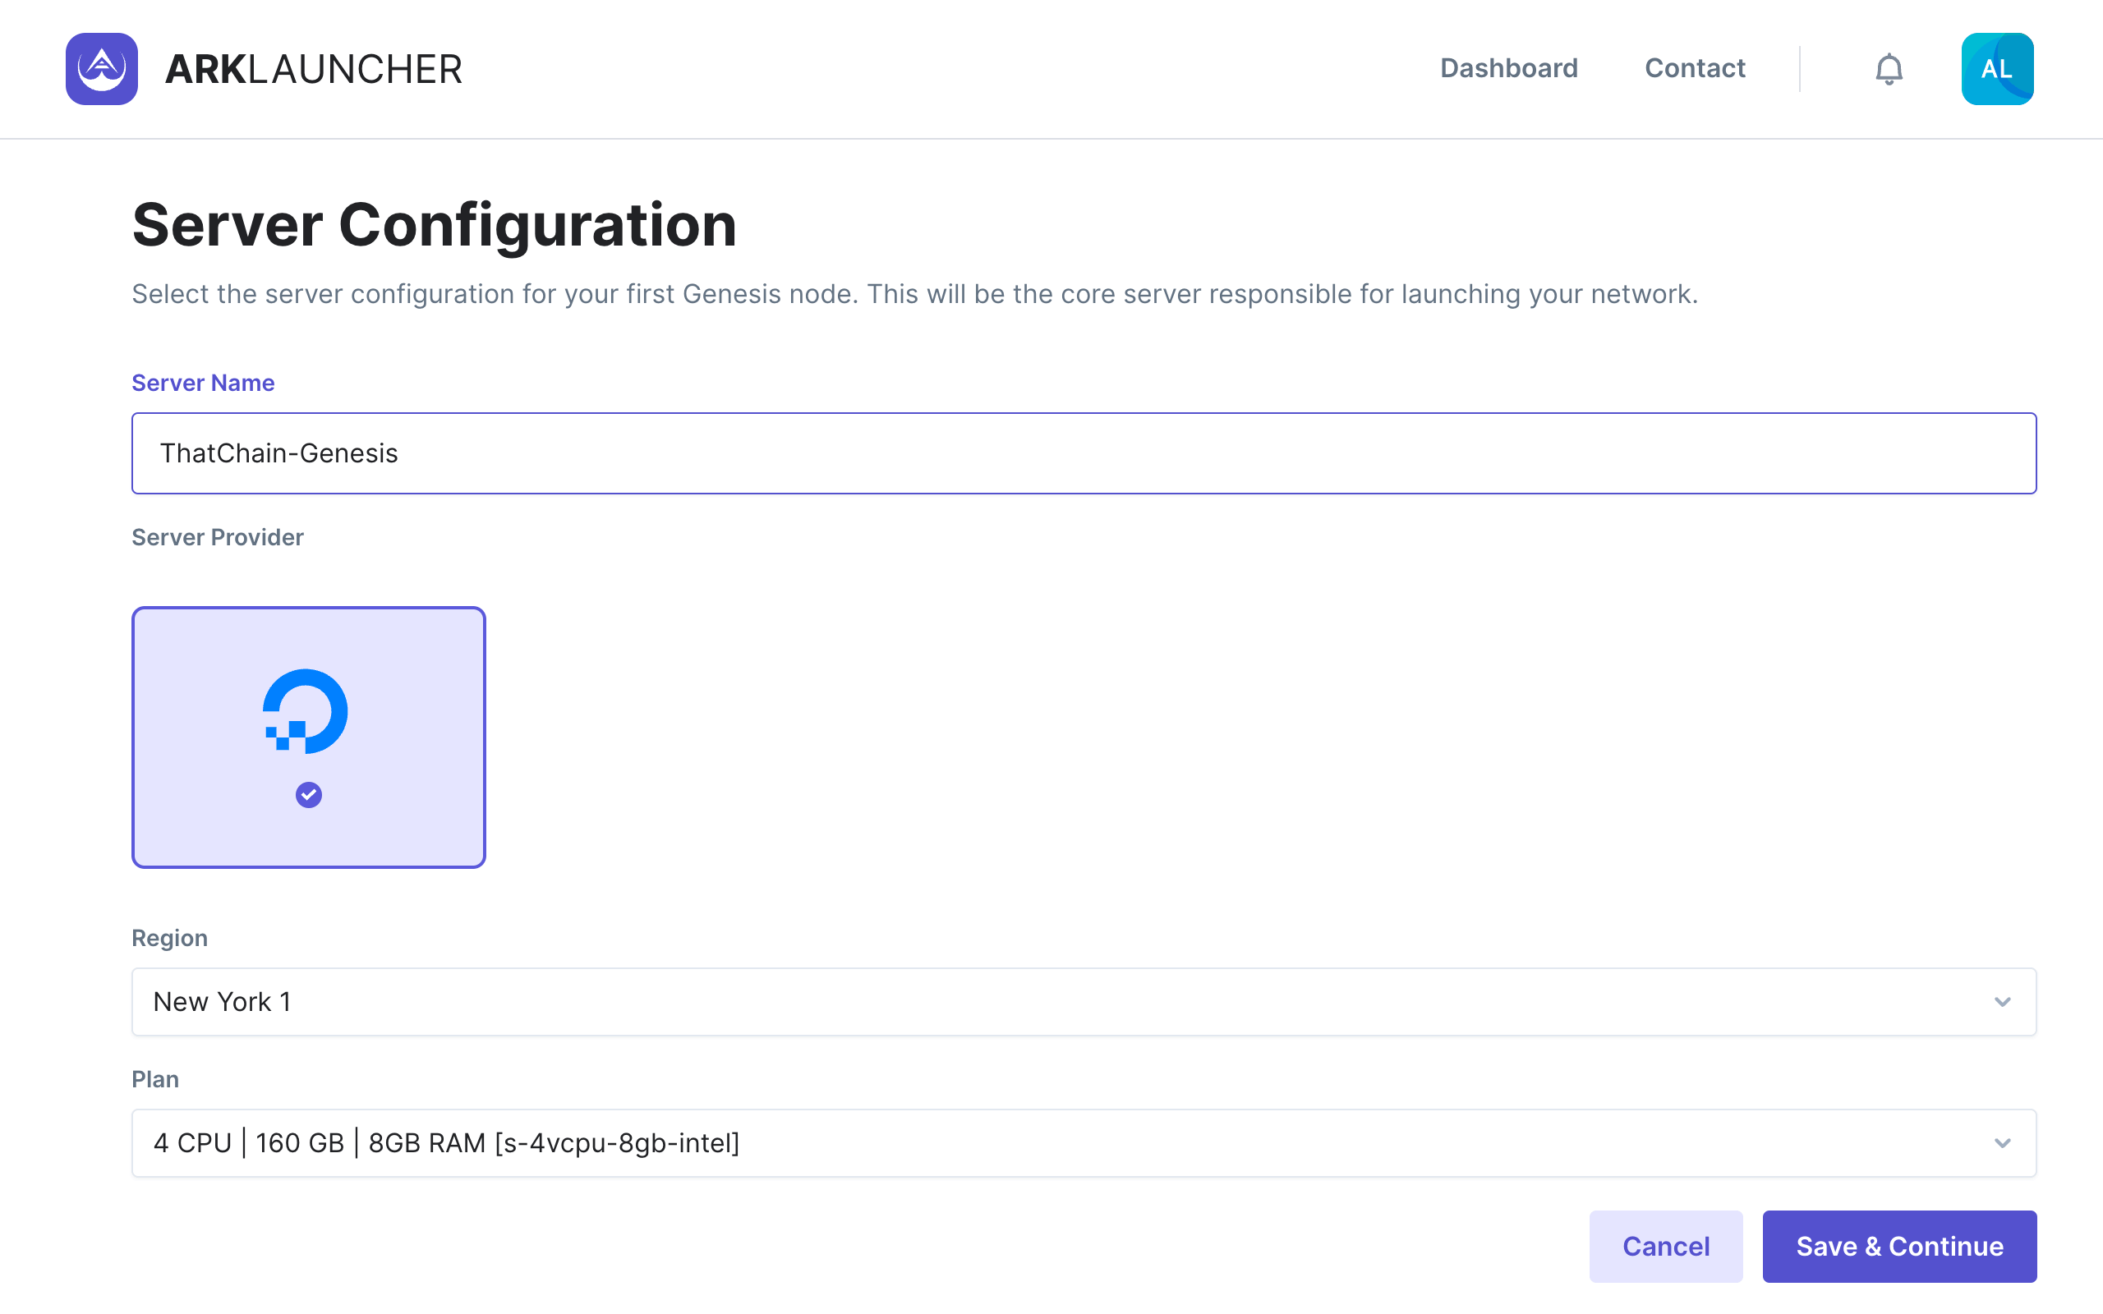This screenshot has width=2103, height=1314.
Task: Focus the Server Name input field
Action: [x=1083, y=453]
